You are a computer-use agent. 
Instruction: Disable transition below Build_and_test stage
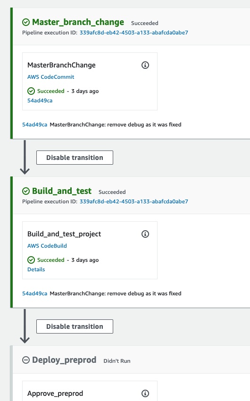click(x=75, y=326)
